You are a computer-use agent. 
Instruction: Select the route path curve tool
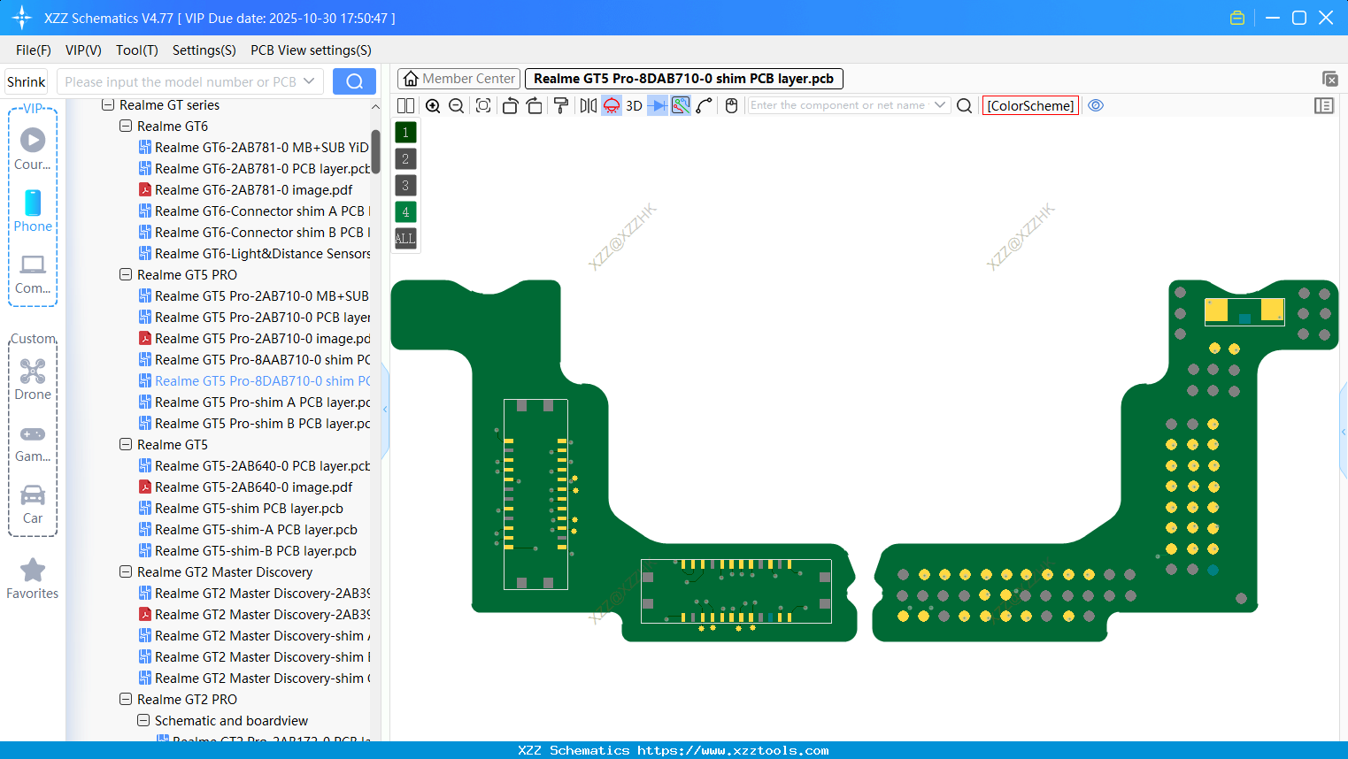tap(705, 106)
